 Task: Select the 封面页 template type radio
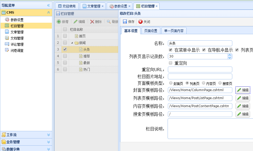click(171, 83)
